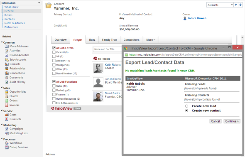Click the Dialog Sessions icon

pos(7,147)
